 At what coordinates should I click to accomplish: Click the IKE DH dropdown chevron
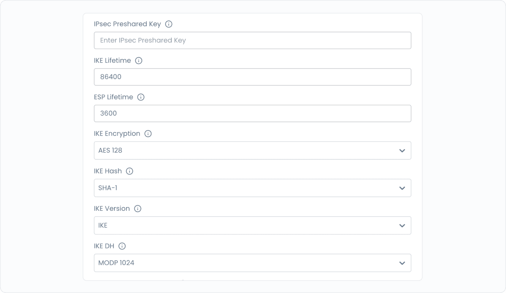pyautogui.click(x=402, y=263)
